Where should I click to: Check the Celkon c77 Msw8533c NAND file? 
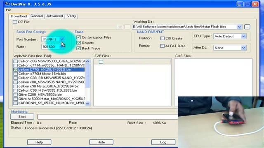(16, 65)
